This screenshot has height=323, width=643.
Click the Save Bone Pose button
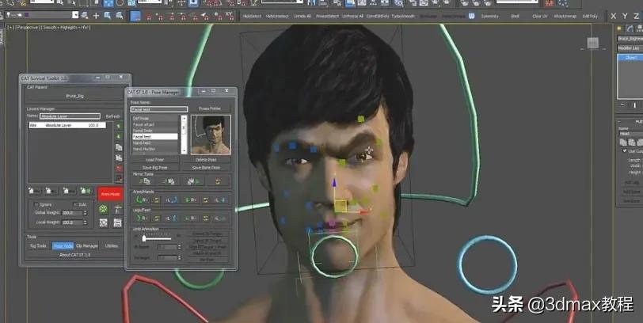click(206, 168)
